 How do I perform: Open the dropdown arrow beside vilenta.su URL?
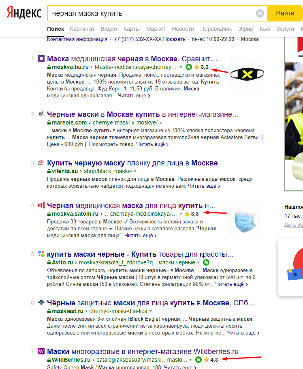(x=148, y=171)
